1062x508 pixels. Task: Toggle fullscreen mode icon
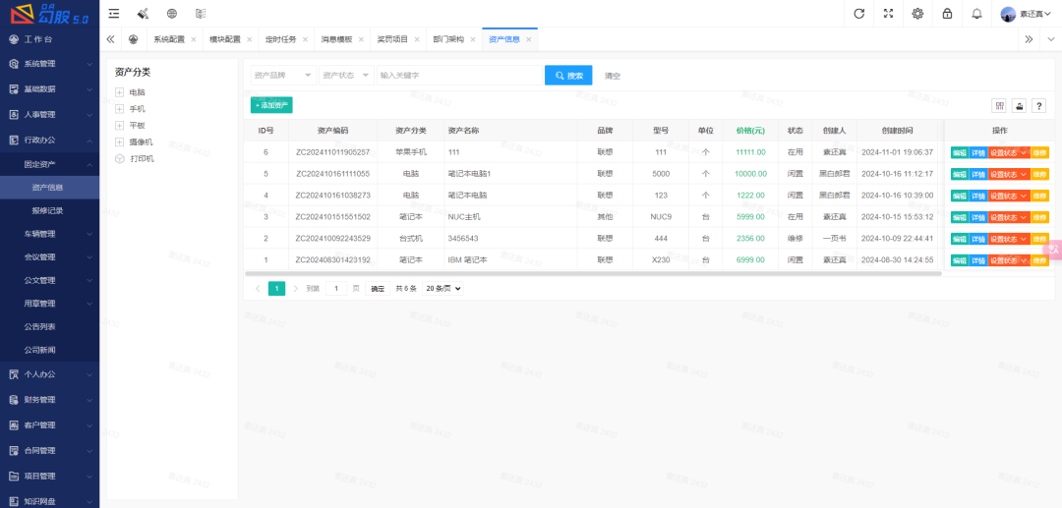888,14
